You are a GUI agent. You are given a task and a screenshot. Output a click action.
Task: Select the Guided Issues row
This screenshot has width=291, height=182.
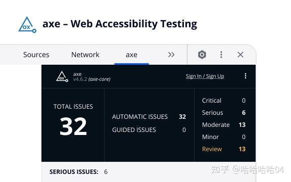click(149, 129)
